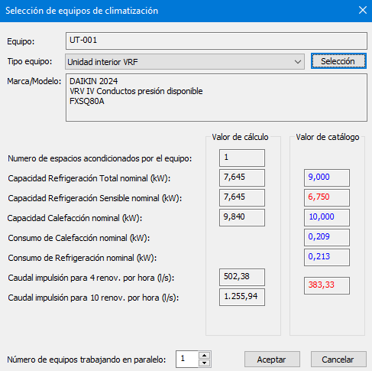This screenshot has height=371, width=372.
Task: Click into the Marca/Modelo text area
Action: click(216, 98)
